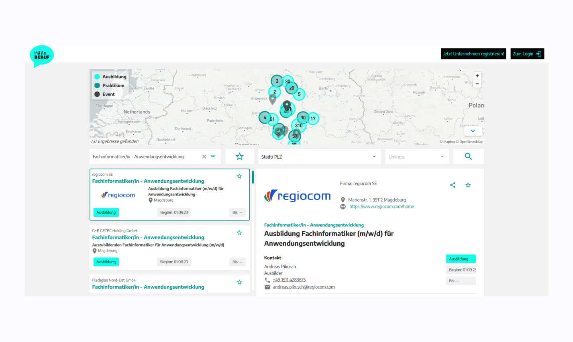Clear the search term with X icon
573x342 pixels.
[x=204, y=157]
